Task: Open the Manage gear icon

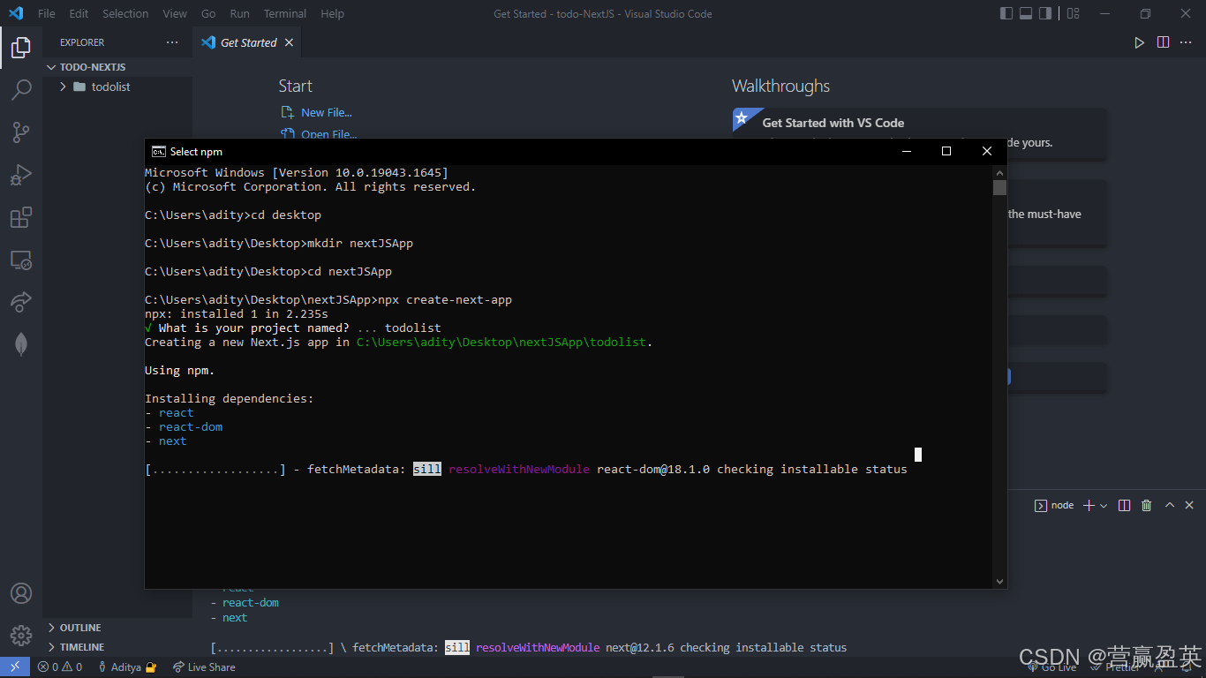Action: coord(21,635)
